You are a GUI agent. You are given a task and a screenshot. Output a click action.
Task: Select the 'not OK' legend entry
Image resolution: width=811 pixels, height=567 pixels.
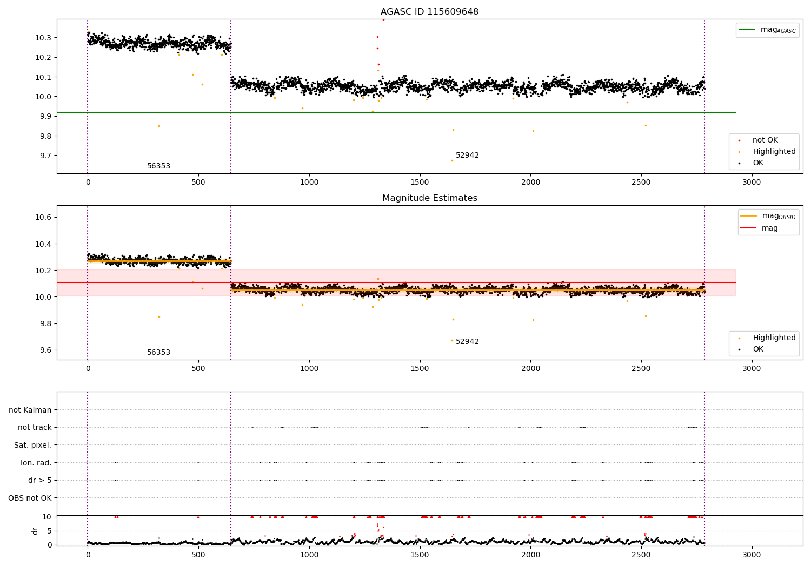coord(765,140)
